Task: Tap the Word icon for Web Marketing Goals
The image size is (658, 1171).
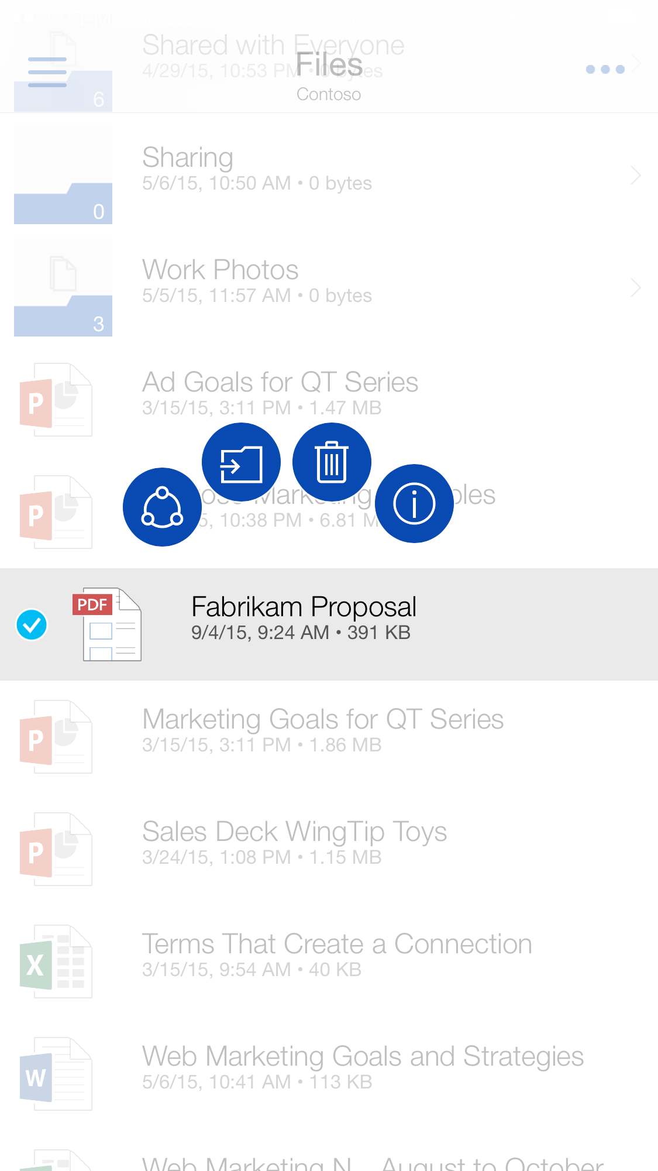Action: (56, 1074)
